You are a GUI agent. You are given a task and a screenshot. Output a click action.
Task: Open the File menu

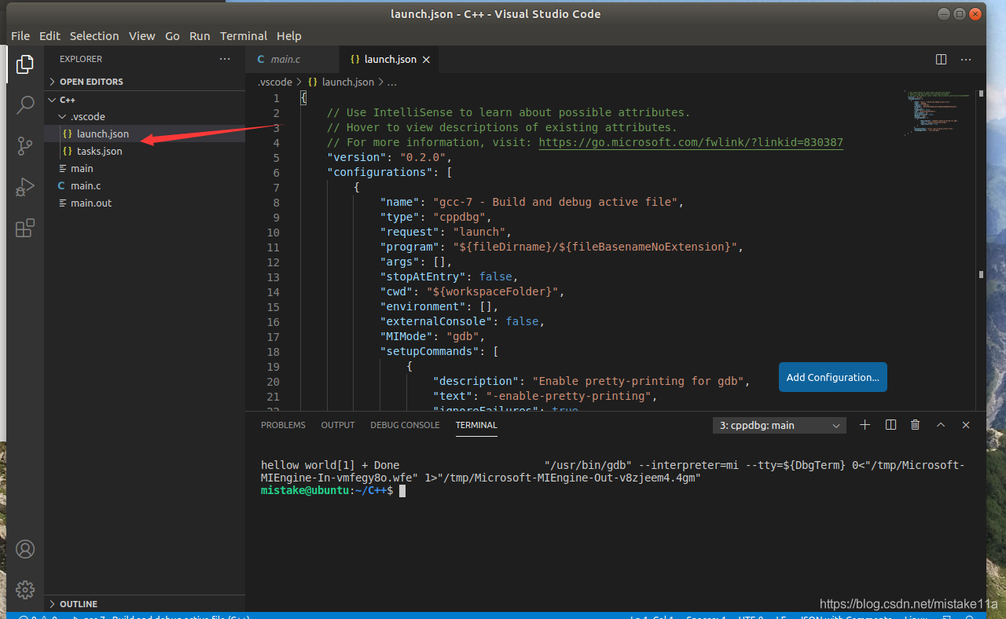[x=20, y=36]
